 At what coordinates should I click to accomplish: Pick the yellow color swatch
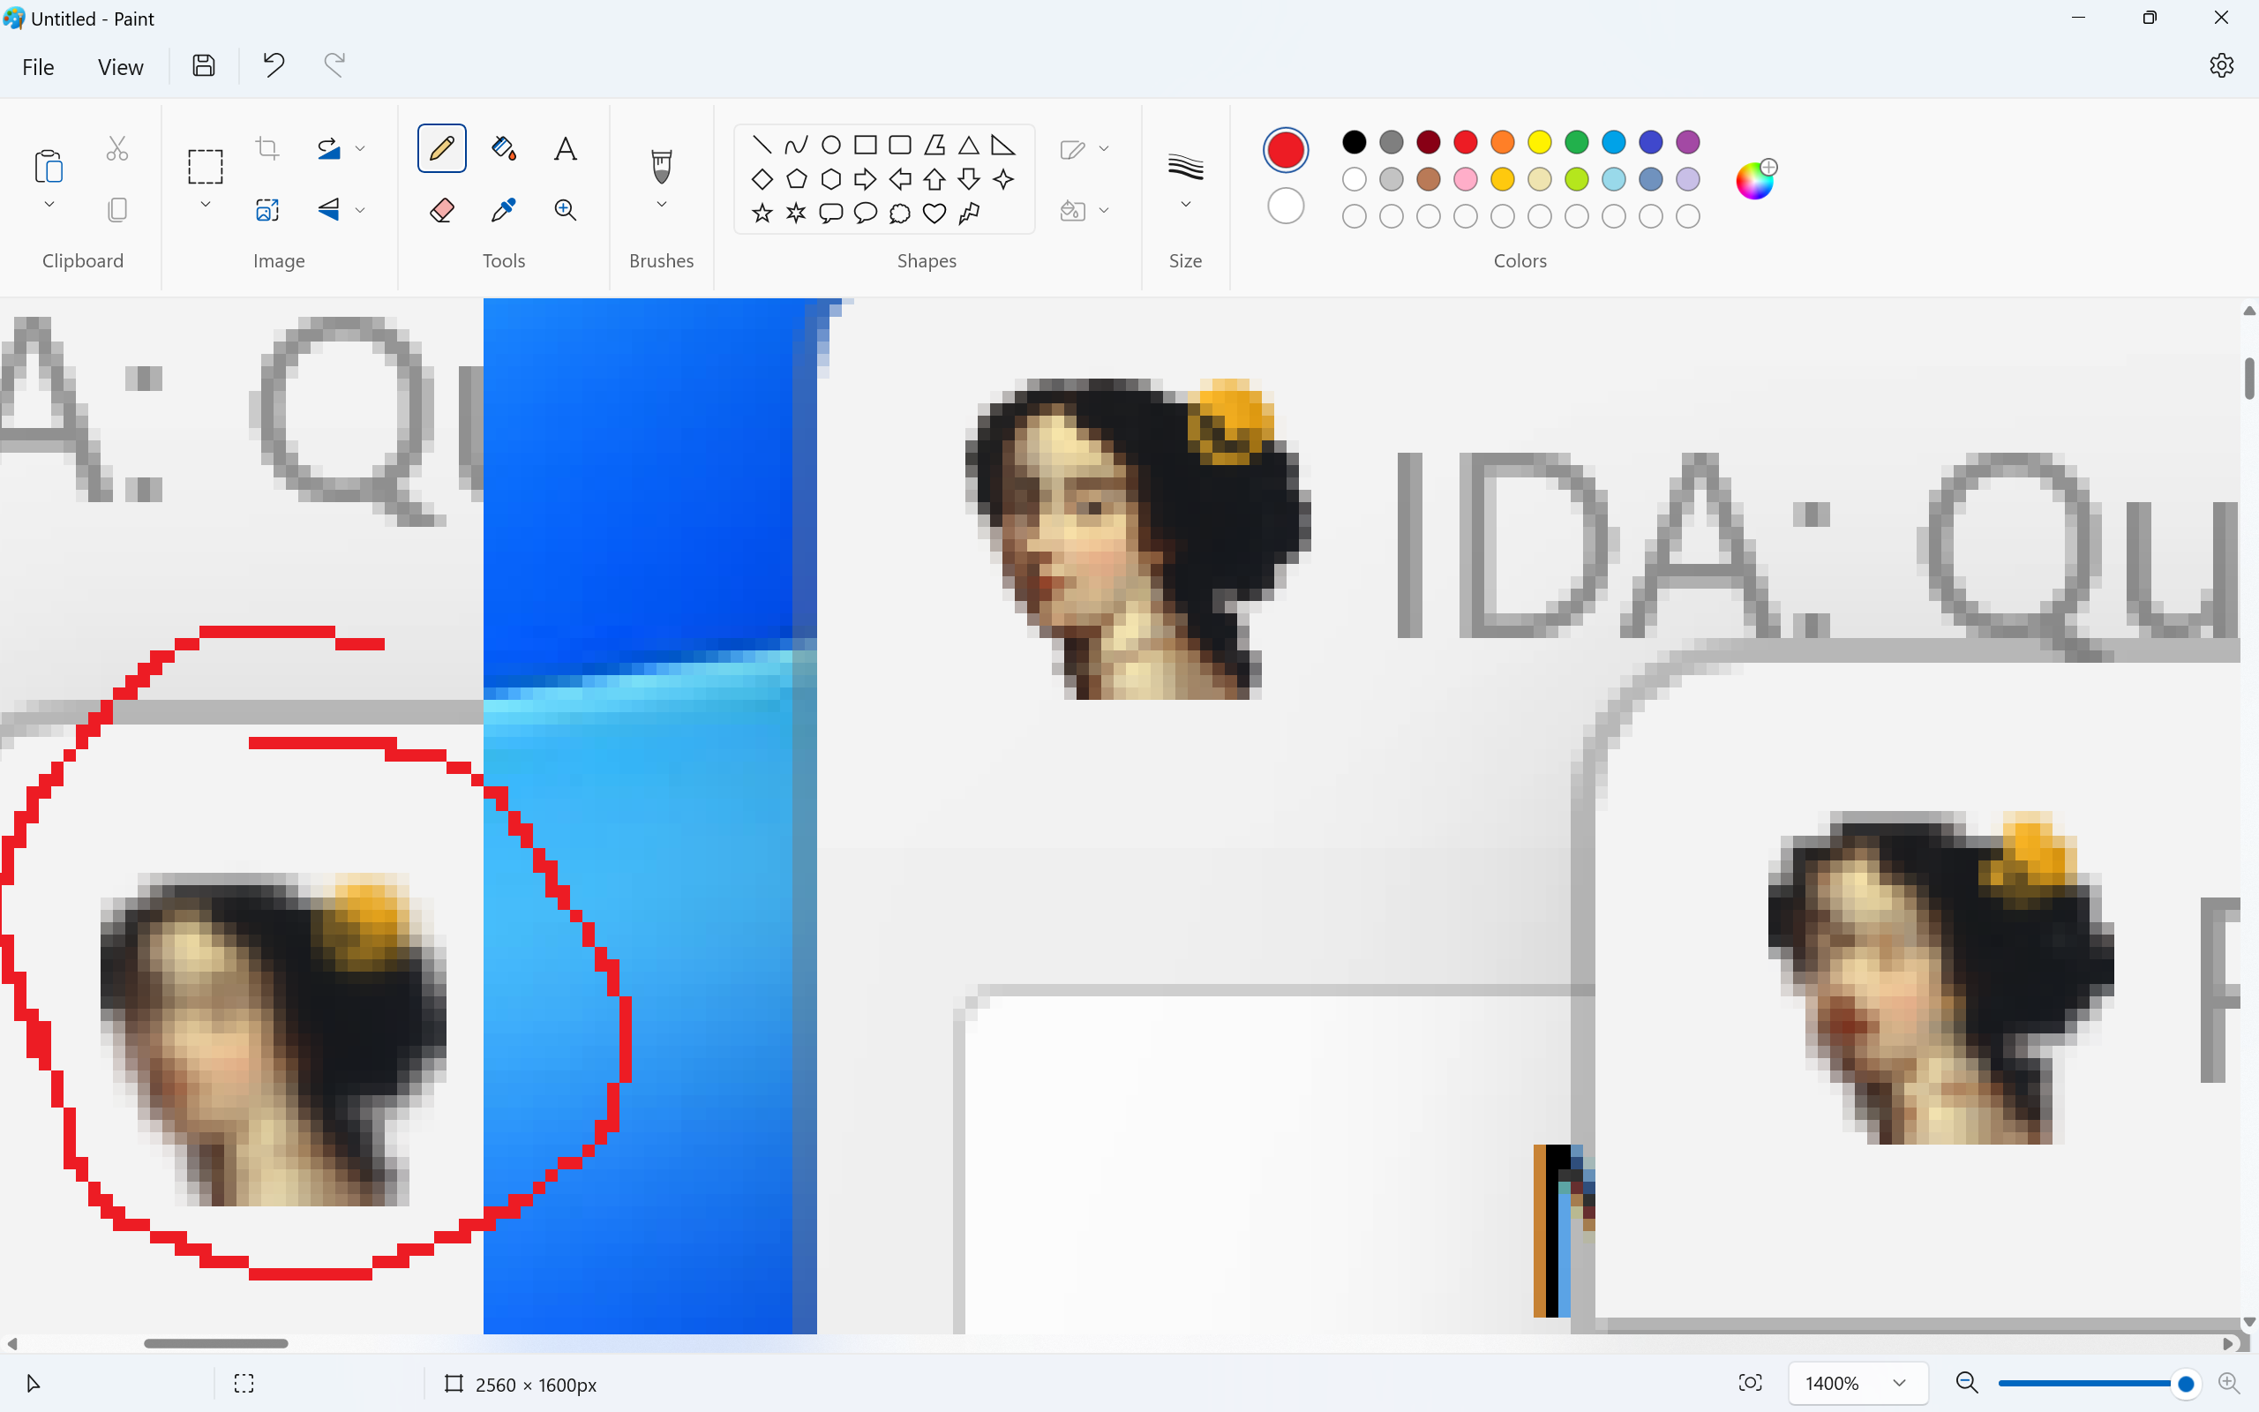pyautogui.click(x=1539, y=142)
